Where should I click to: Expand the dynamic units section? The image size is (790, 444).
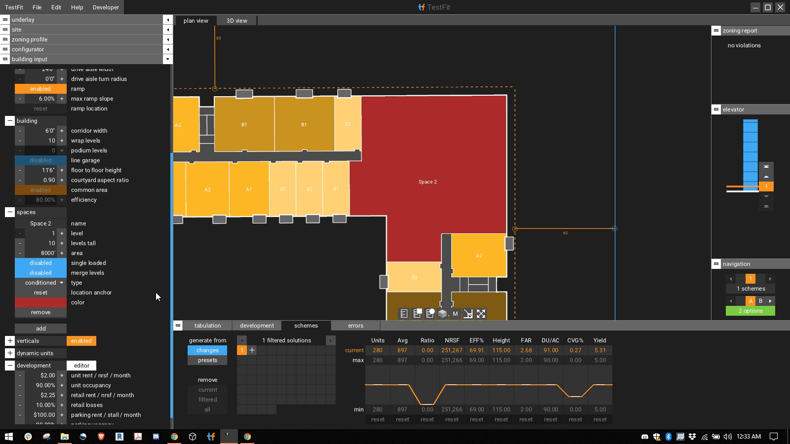click(x=10, y=353)
